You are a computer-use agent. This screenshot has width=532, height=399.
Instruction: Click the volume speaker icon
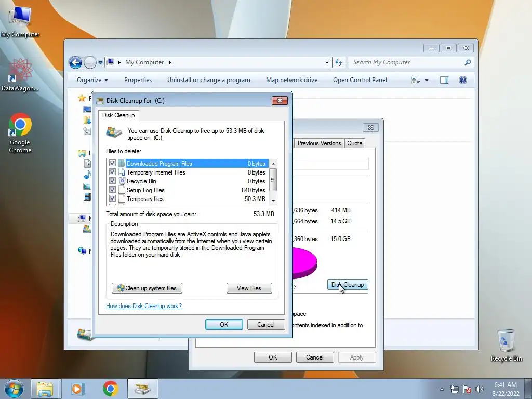tap(480, 390)
